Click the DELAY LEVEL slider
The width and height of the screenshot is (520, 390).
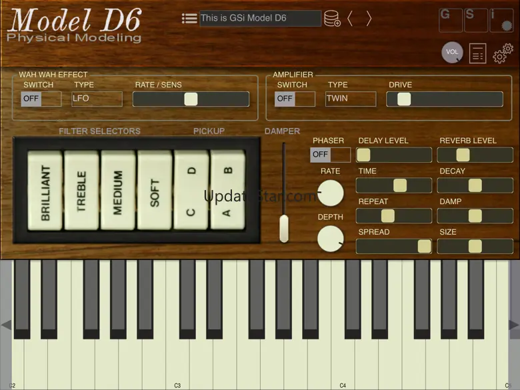click(394, 155)
